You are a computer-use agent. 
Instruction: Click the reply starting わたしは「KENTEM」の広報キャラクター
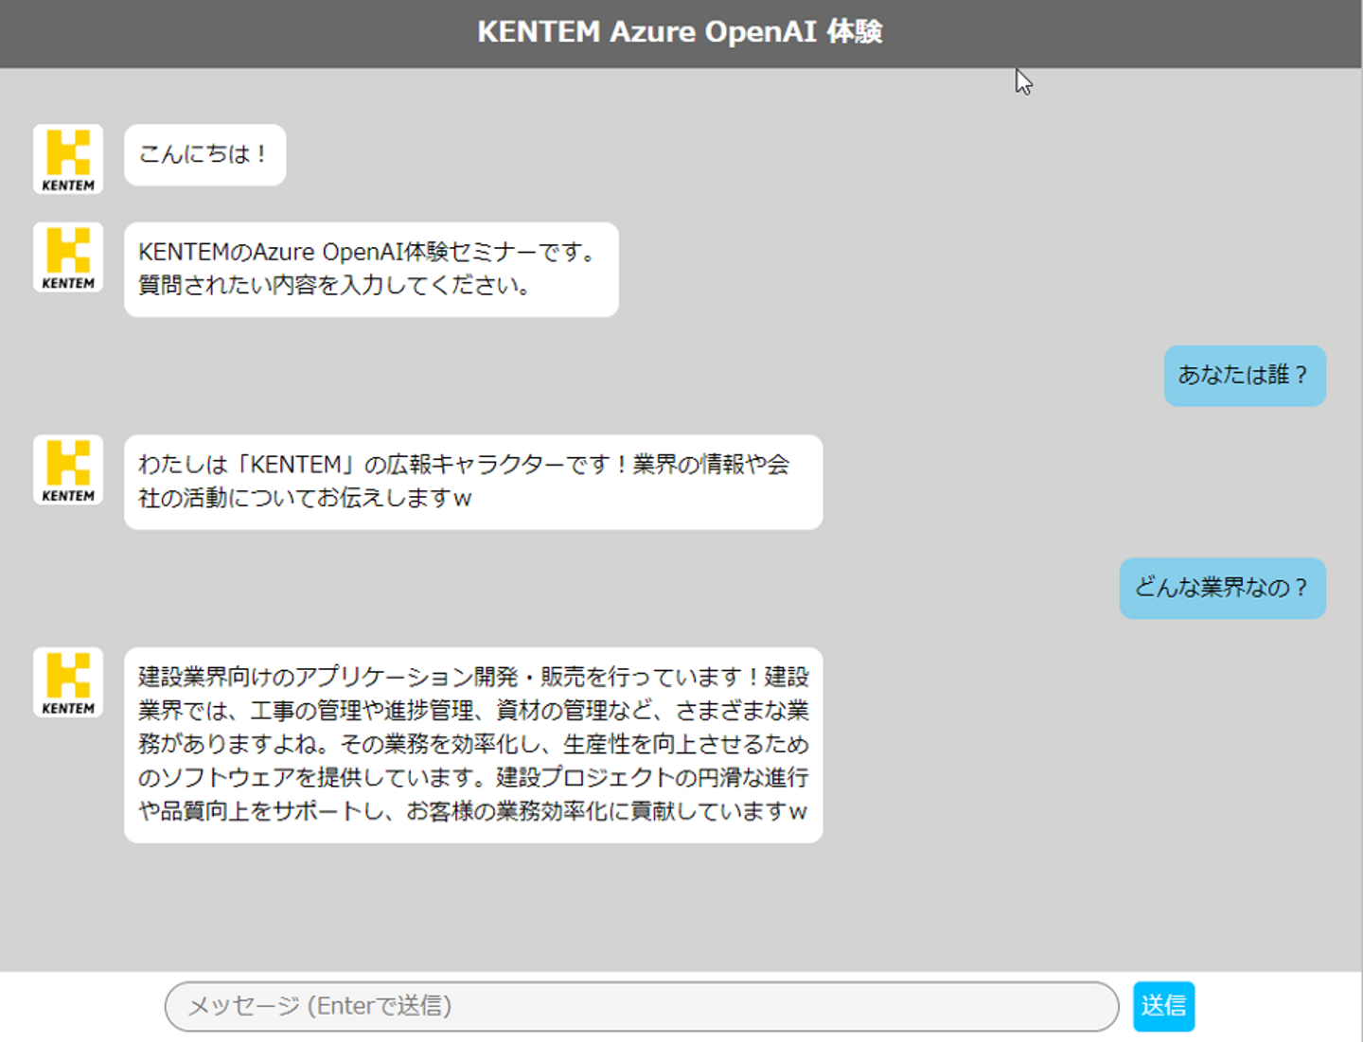(x=473, y=482)
